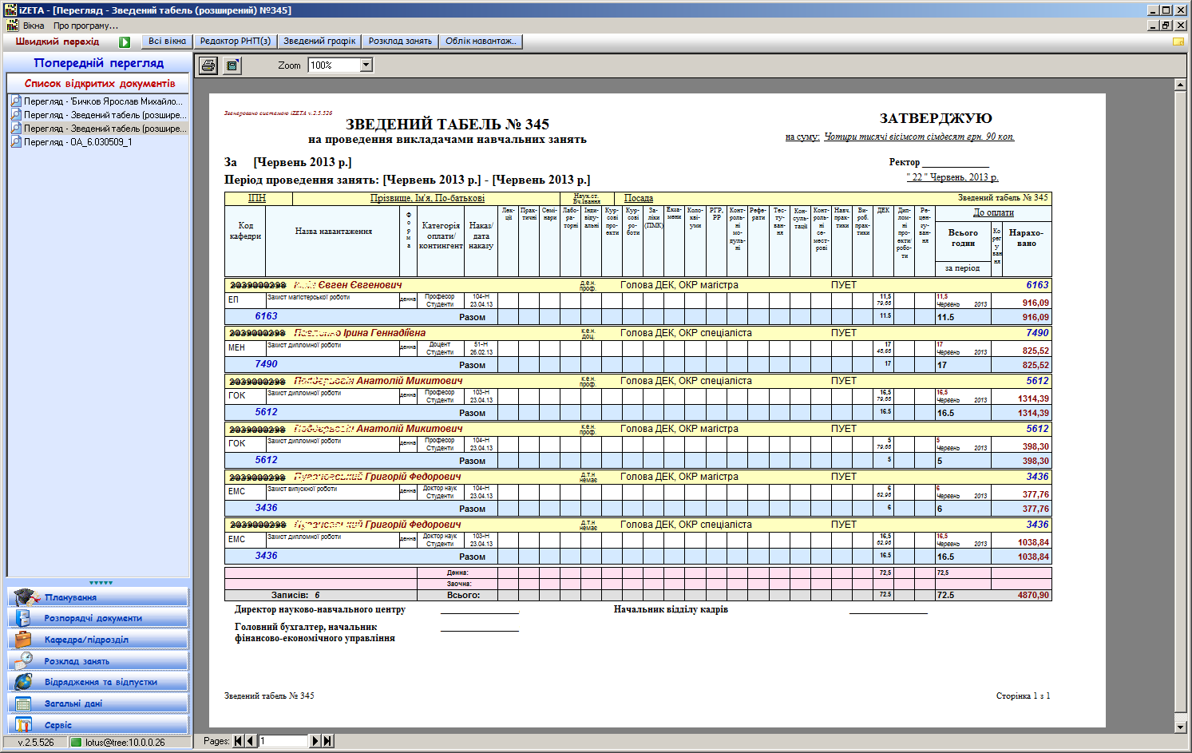Click the Швидкий перехід label
This screenshot has height=753, width=1192.
[x=57, y=42]
